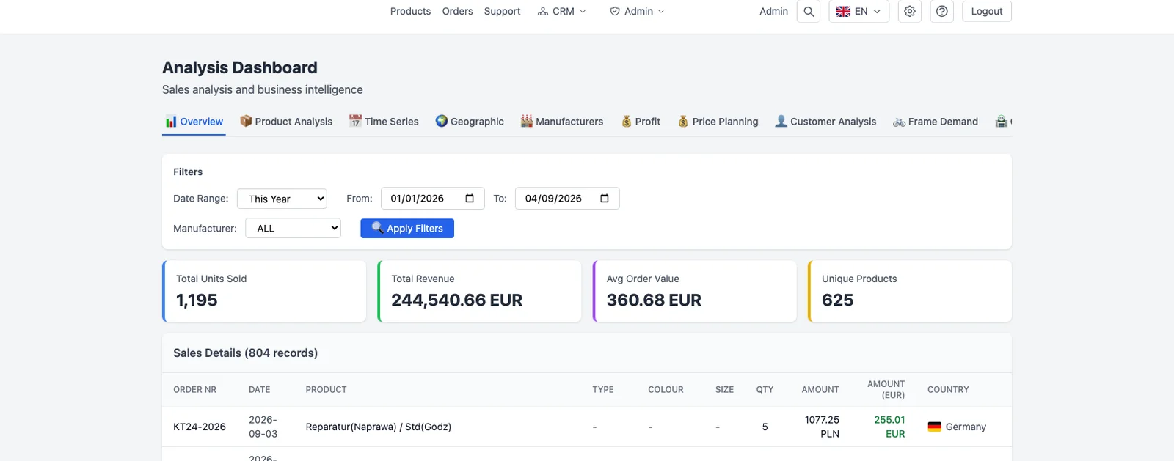This screenshot has width=1174, height=461.
Task: Sort by the QTY column header
Action: (x=765, y=390)
